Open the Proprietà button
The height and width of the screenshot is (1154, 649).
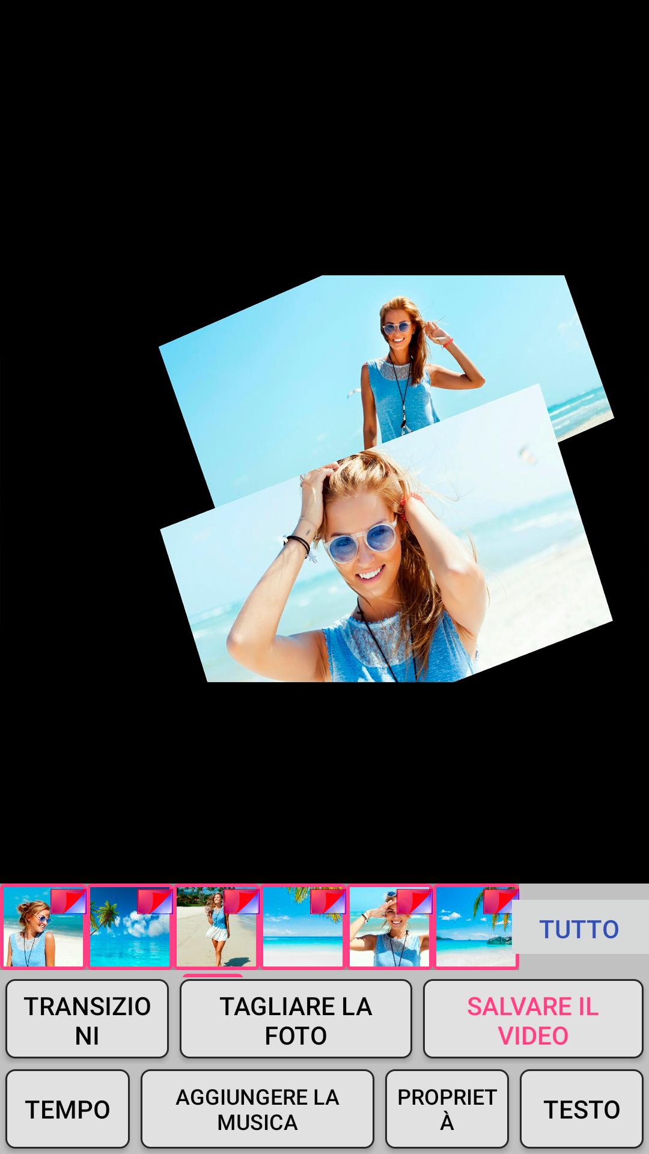coord(447,1109)
